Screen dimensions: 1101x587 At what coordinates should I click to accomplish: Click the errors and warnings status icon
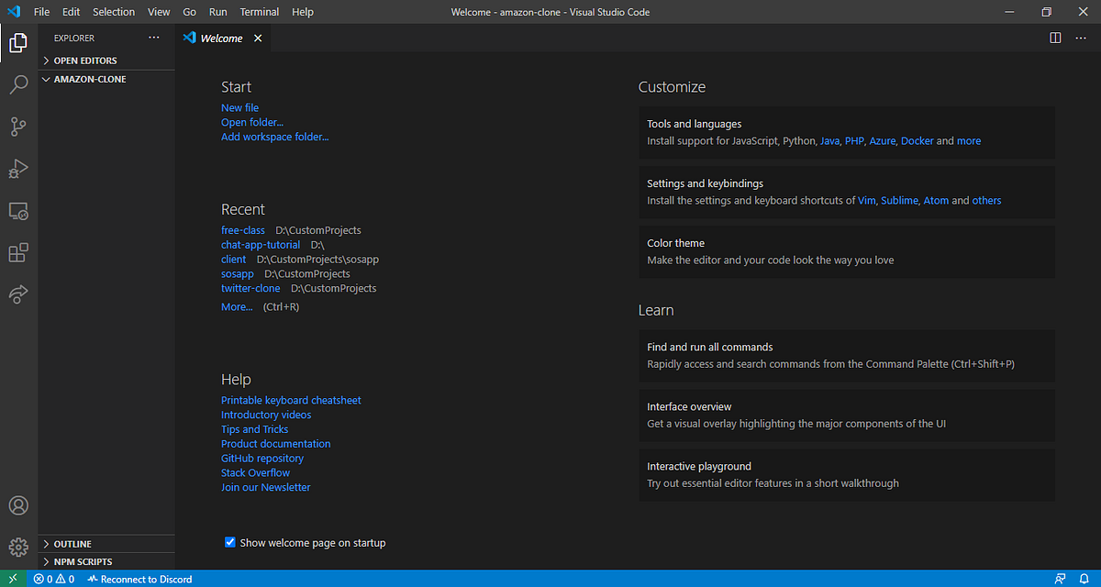click(54, 579)
